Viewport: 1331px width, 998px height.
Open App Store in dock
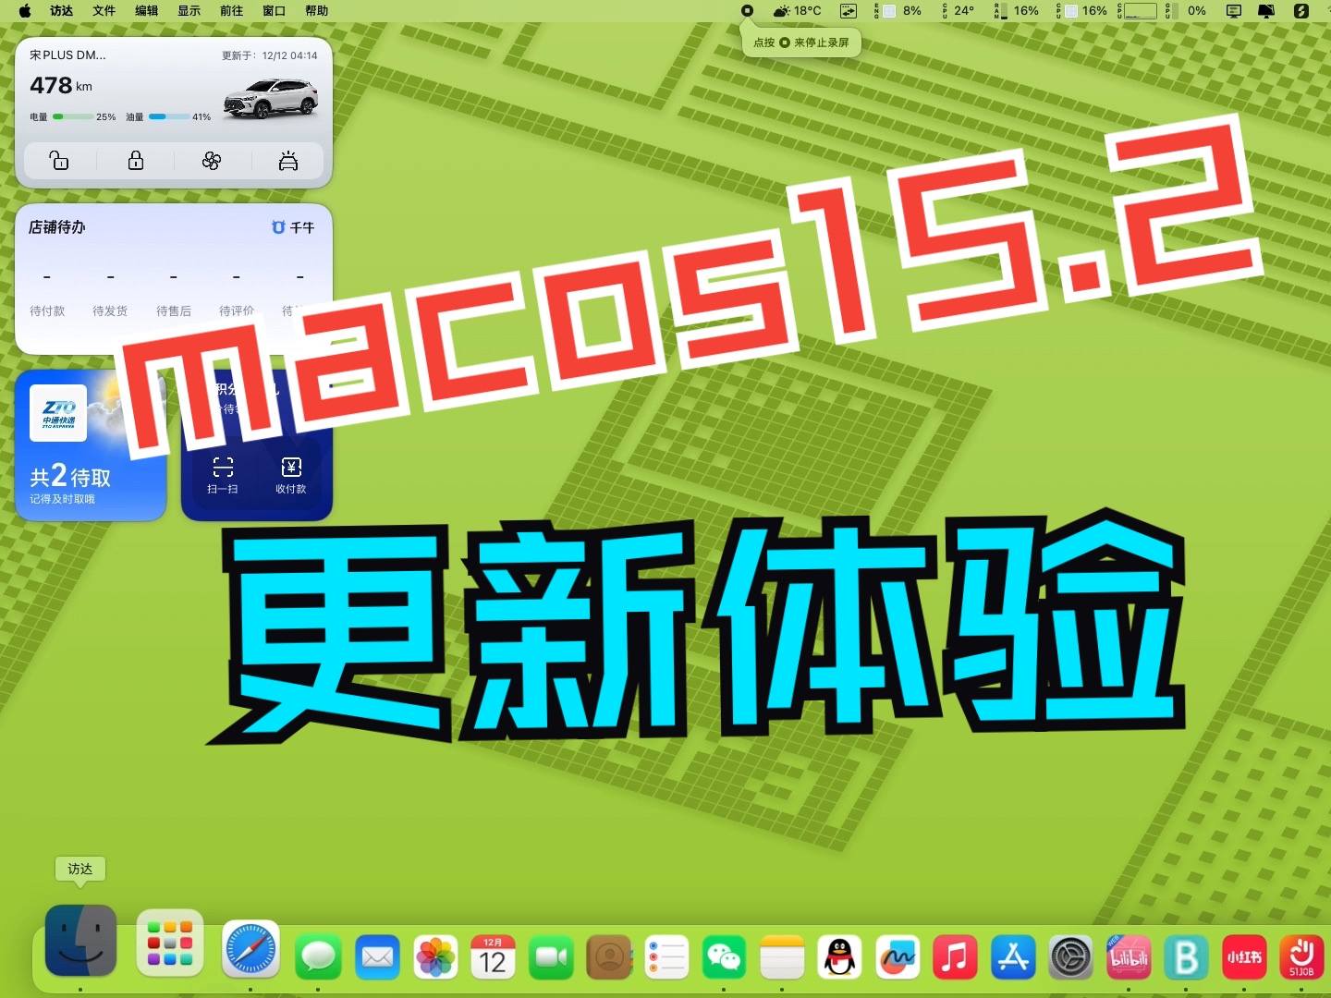1013,956
